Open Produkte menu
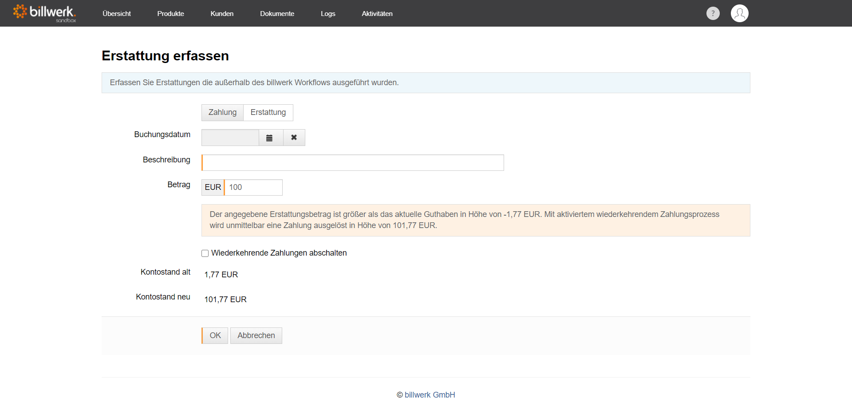852x406 pixels. pyautogui.click(x=170, y=14)
